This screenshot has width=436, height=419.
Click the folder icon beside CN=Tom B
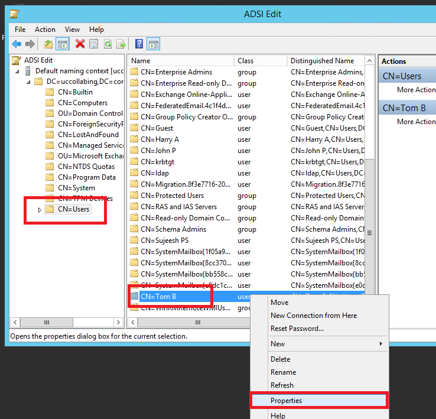[x=134, y=296]
